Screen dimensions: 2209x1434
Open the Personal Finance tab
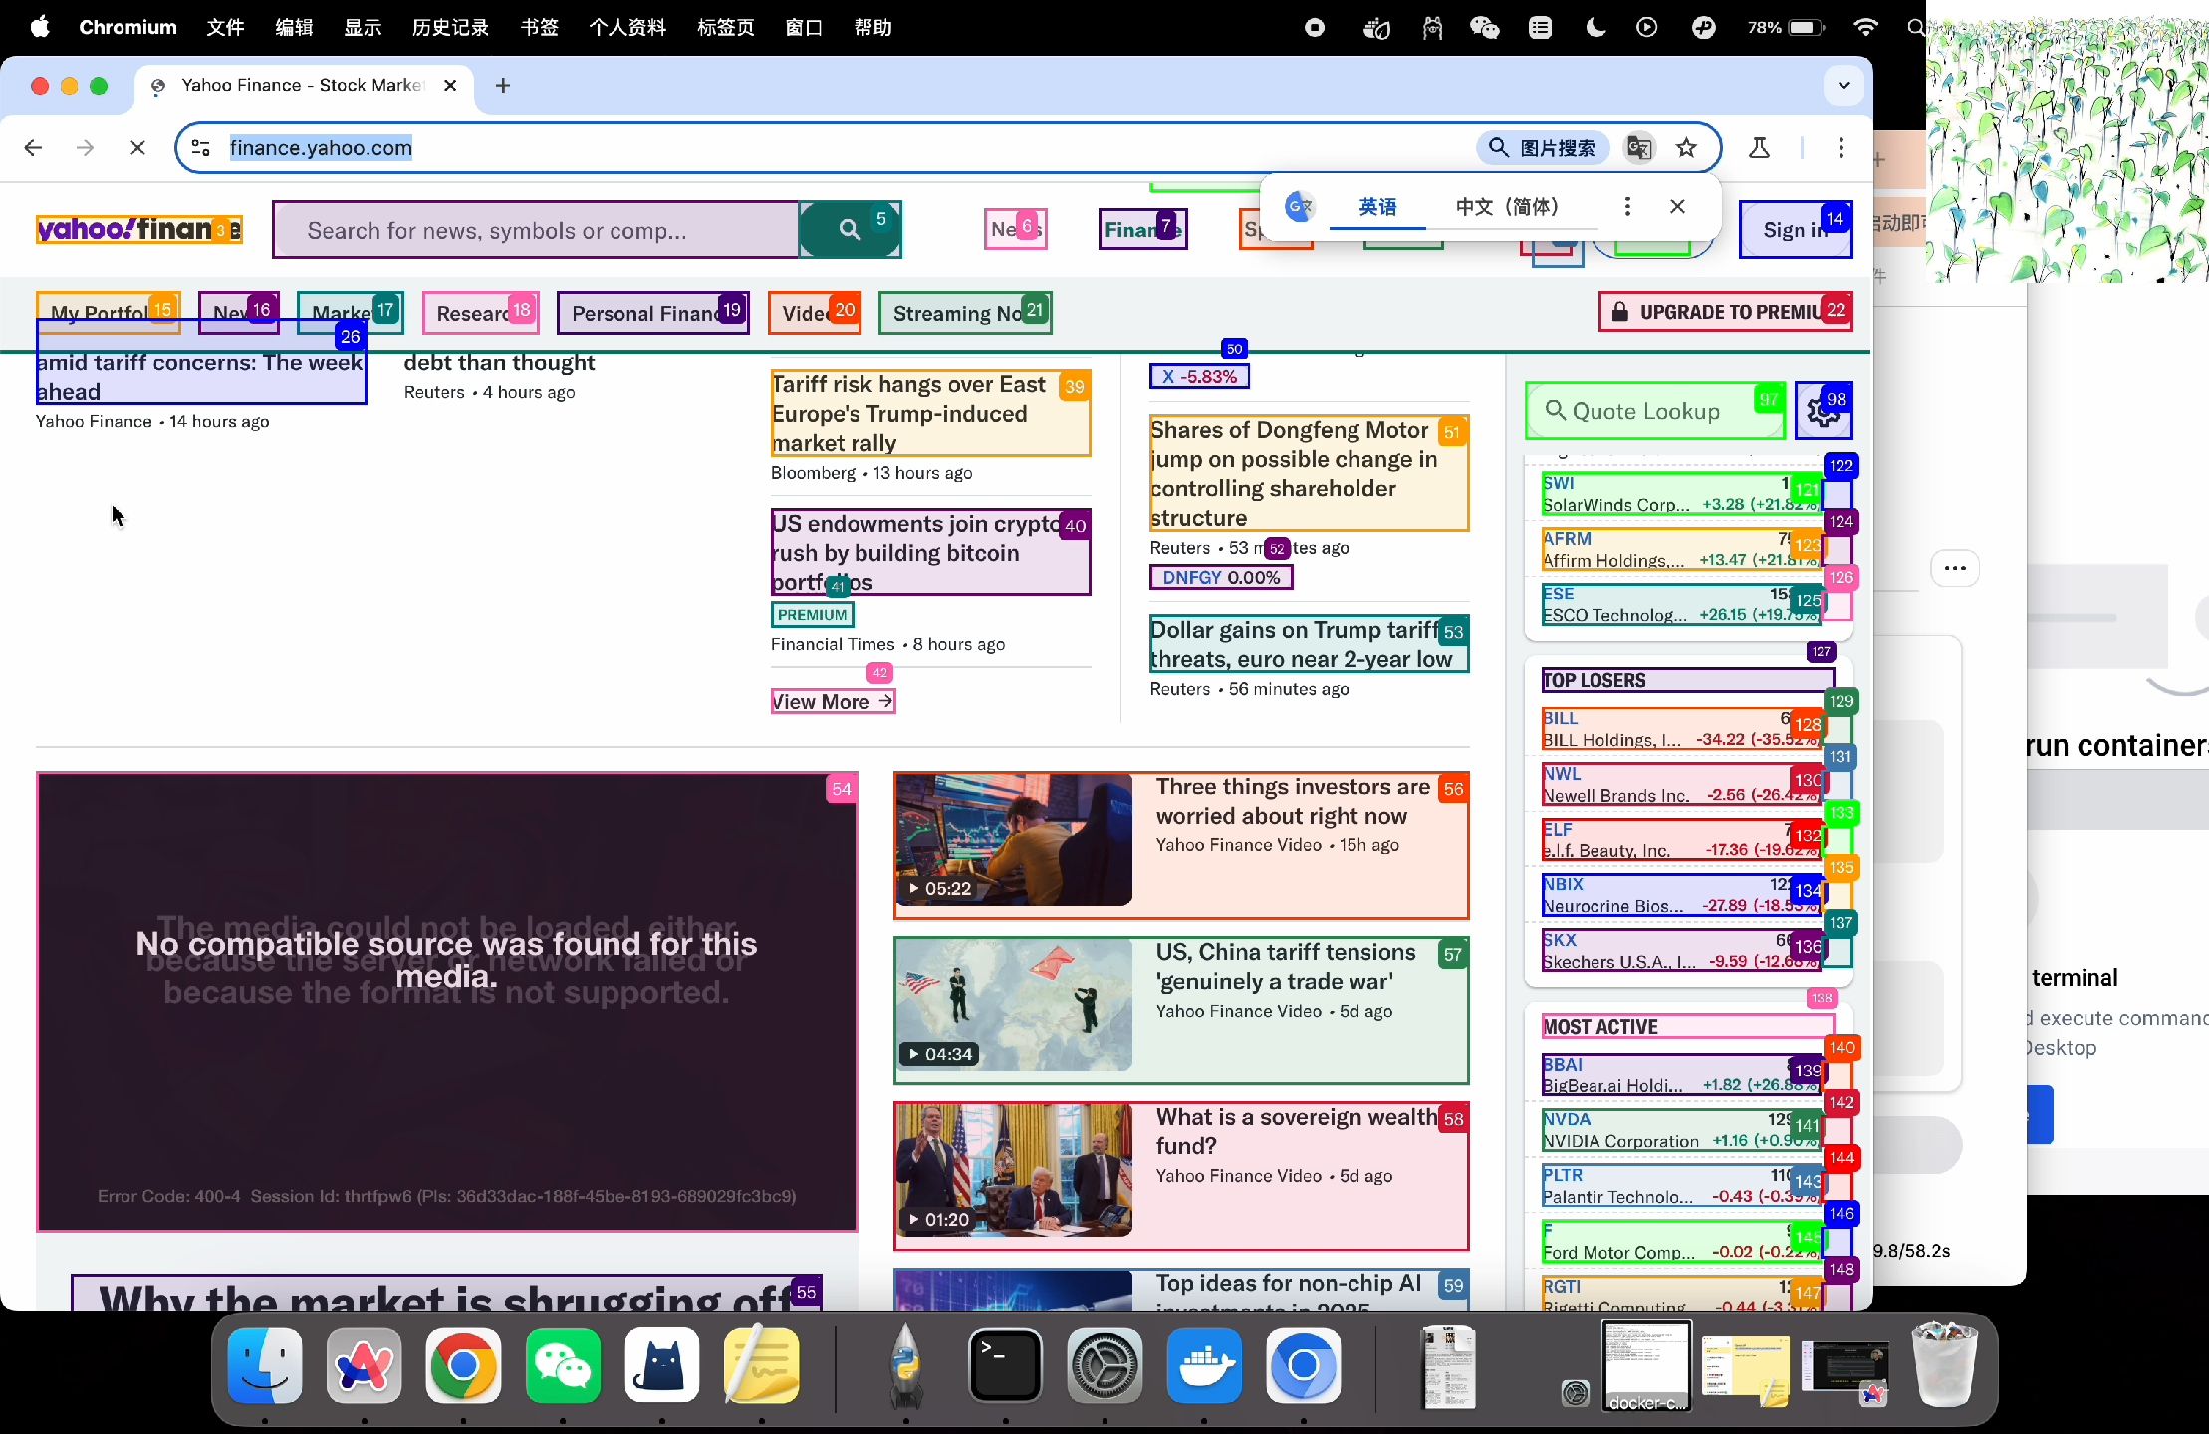[x=652, y=313]
